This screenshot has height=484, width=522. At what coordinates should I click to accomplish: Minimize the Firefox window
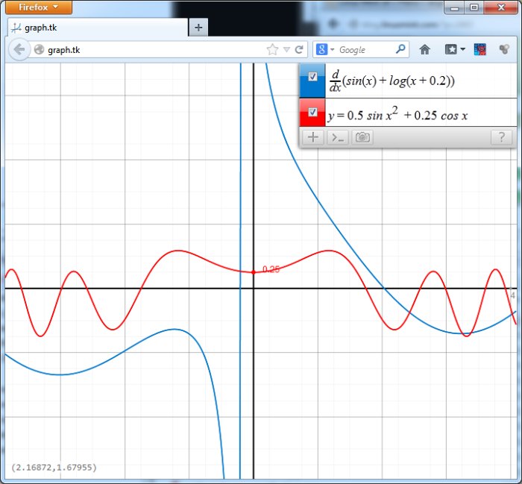[x=454, y=7]
